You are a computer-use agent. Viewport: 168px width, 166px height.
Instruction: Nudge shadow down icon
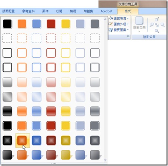(x=157, y=31)
